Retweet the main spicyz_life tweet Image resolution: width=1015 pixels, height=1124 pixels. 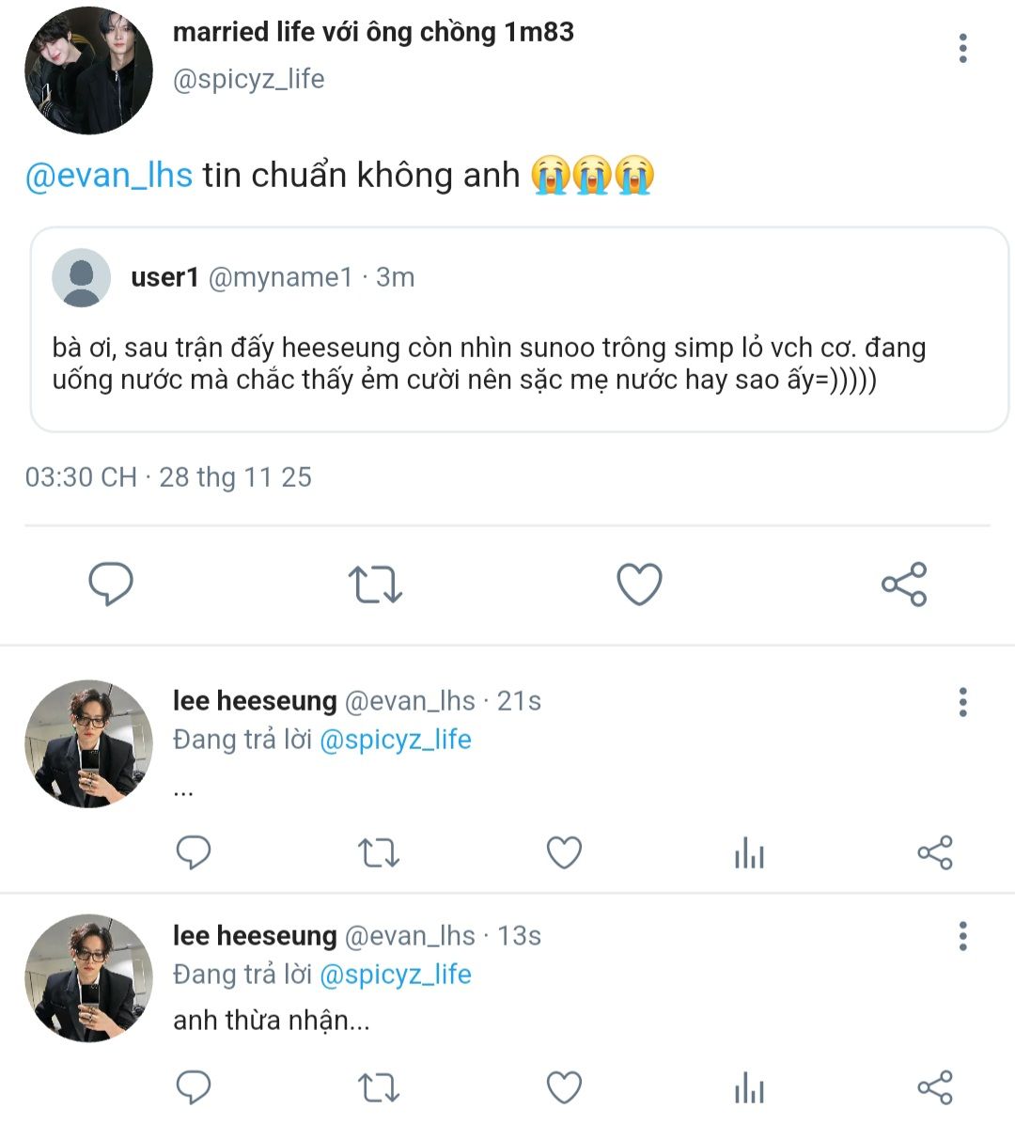[x=375, y=584]
